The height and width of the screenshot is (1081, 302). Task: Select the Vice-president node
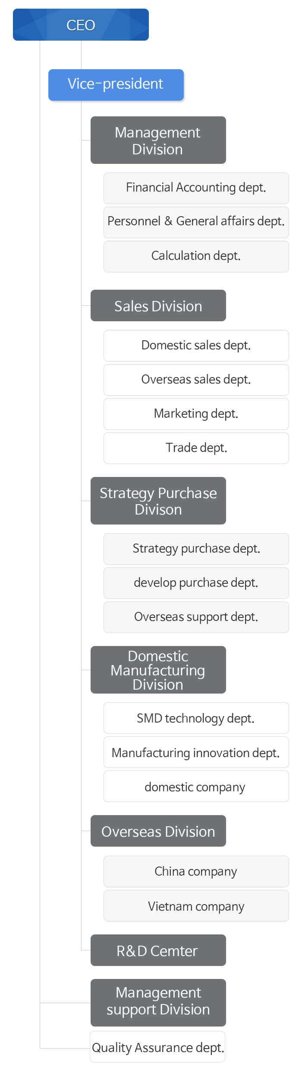116,85
